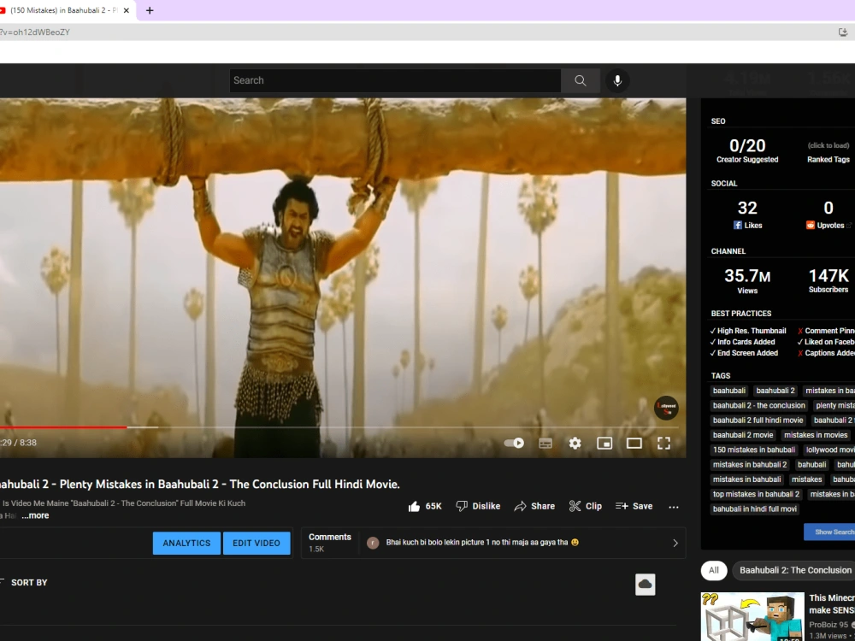Click the Show Search blue button
The height and width of the screenshot is (641, 855).
[x=829, y=532]
